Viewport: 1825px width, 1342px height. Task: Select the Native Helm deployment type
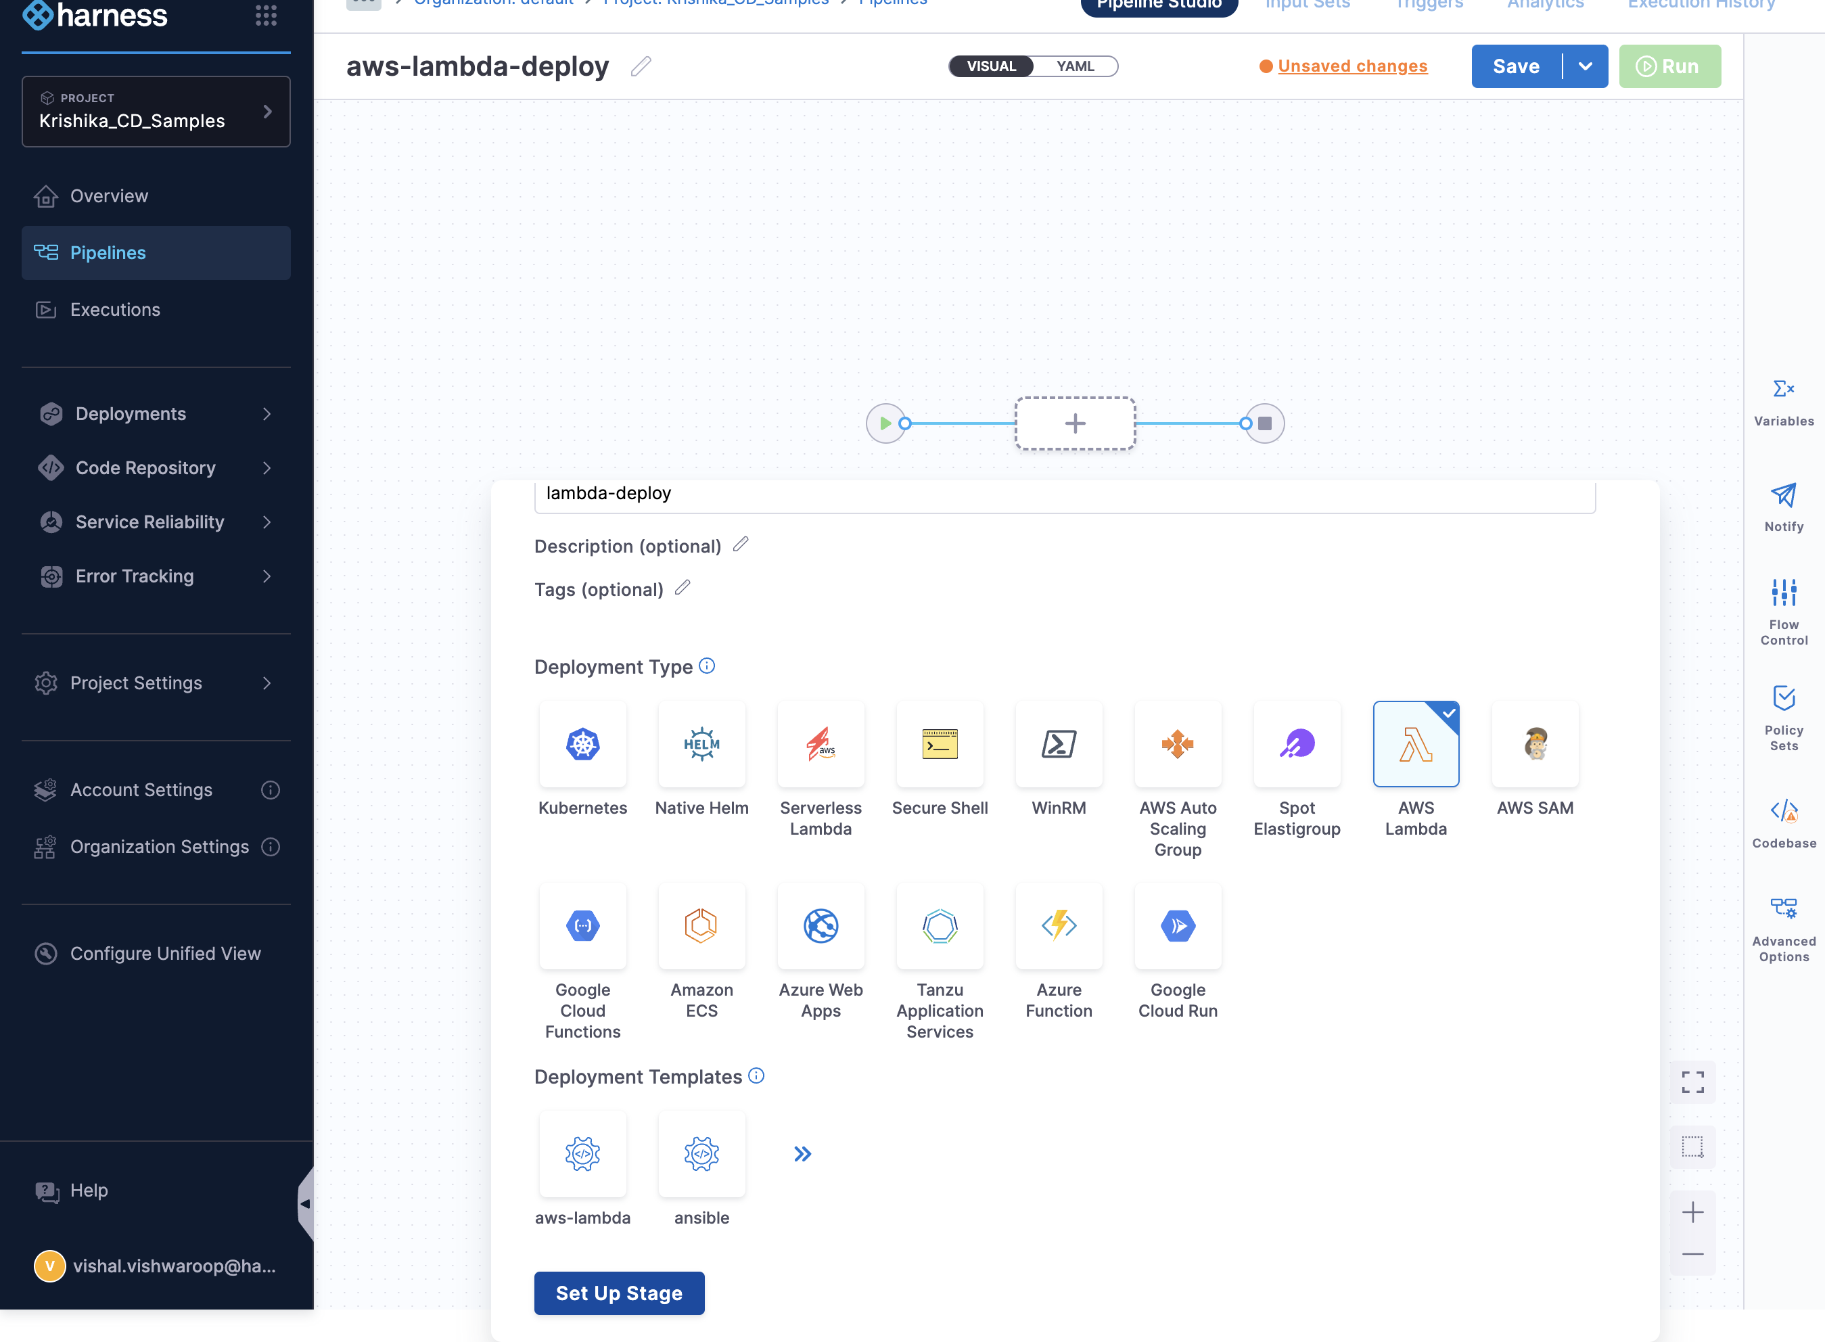click(x=701, y=743)
